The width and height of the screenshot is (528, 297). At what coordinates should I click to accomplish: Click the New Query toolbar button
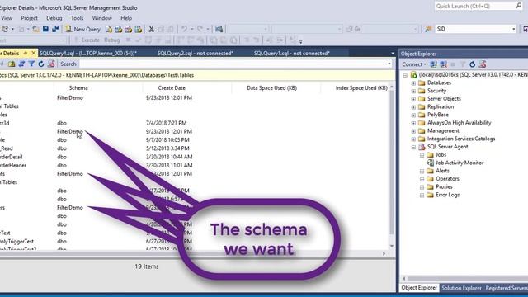(x=82, y=30)
